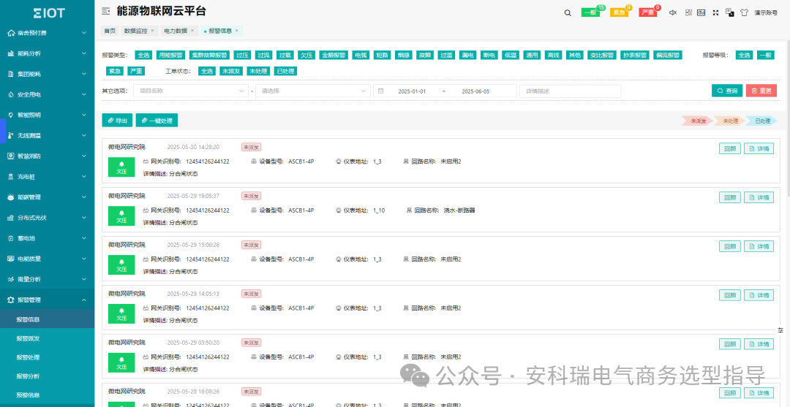The width and height of the screenshot is (790, 407).
Task: Enter fullscreen with the expand-arrows icon
Action: 715,12
